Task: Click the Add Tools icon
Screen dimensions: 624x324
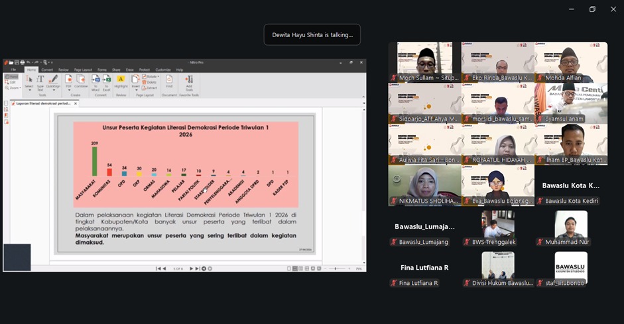Action: click(x=189, y=80)
